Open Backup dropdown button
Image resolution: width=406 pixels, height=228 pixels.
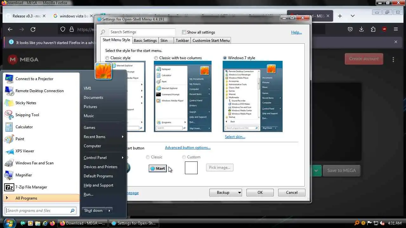tap(226, 193)
